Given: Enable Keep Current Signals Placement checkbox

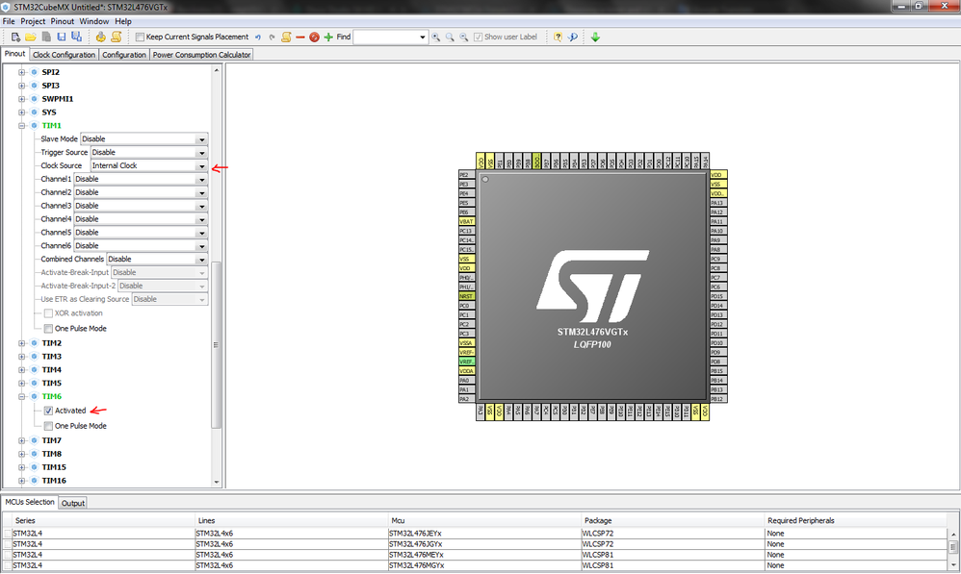Looking at the screenshot, I should (140, 37).
